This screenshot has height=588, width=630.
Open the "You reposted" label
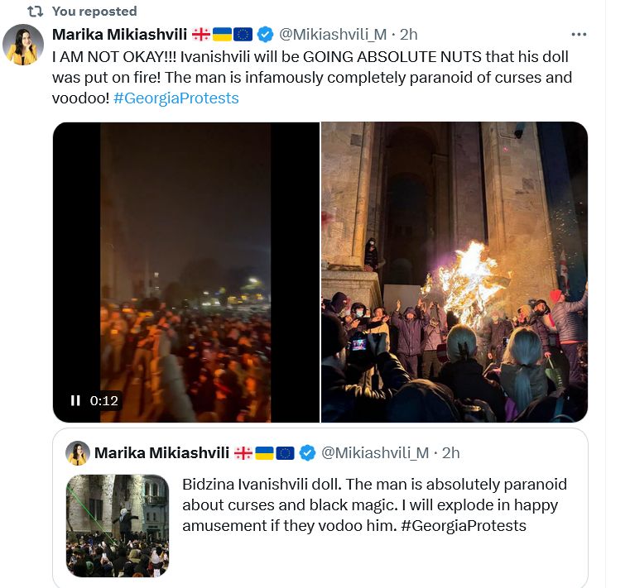click(x=94, y=12)
